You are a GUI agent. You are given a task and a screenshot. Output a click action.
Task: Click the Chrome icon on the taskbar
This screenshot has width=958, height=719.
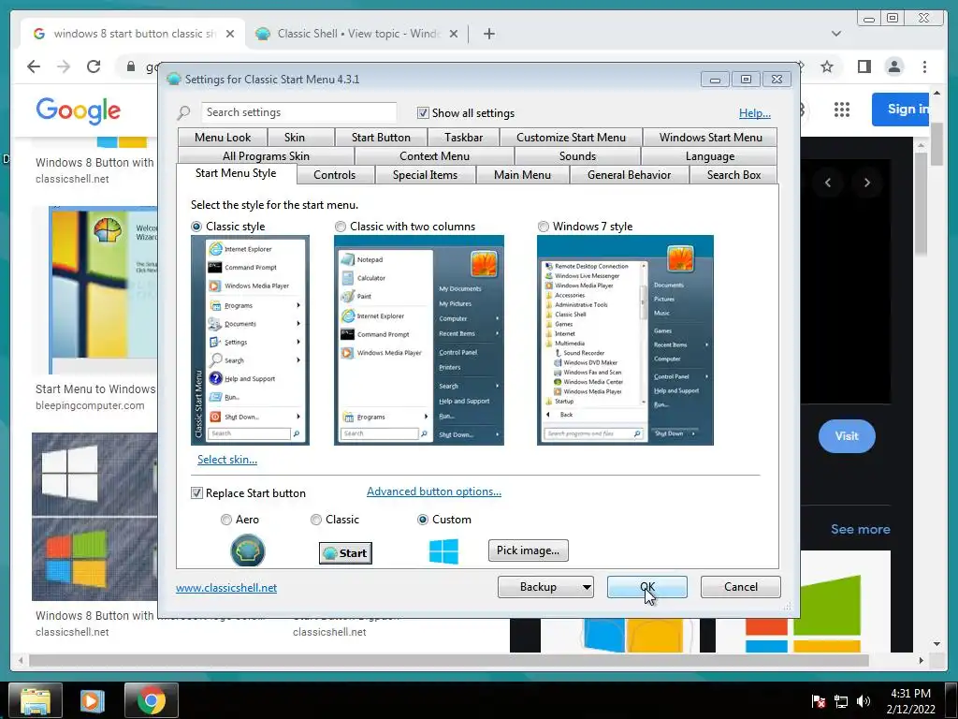tap(151, 700)
